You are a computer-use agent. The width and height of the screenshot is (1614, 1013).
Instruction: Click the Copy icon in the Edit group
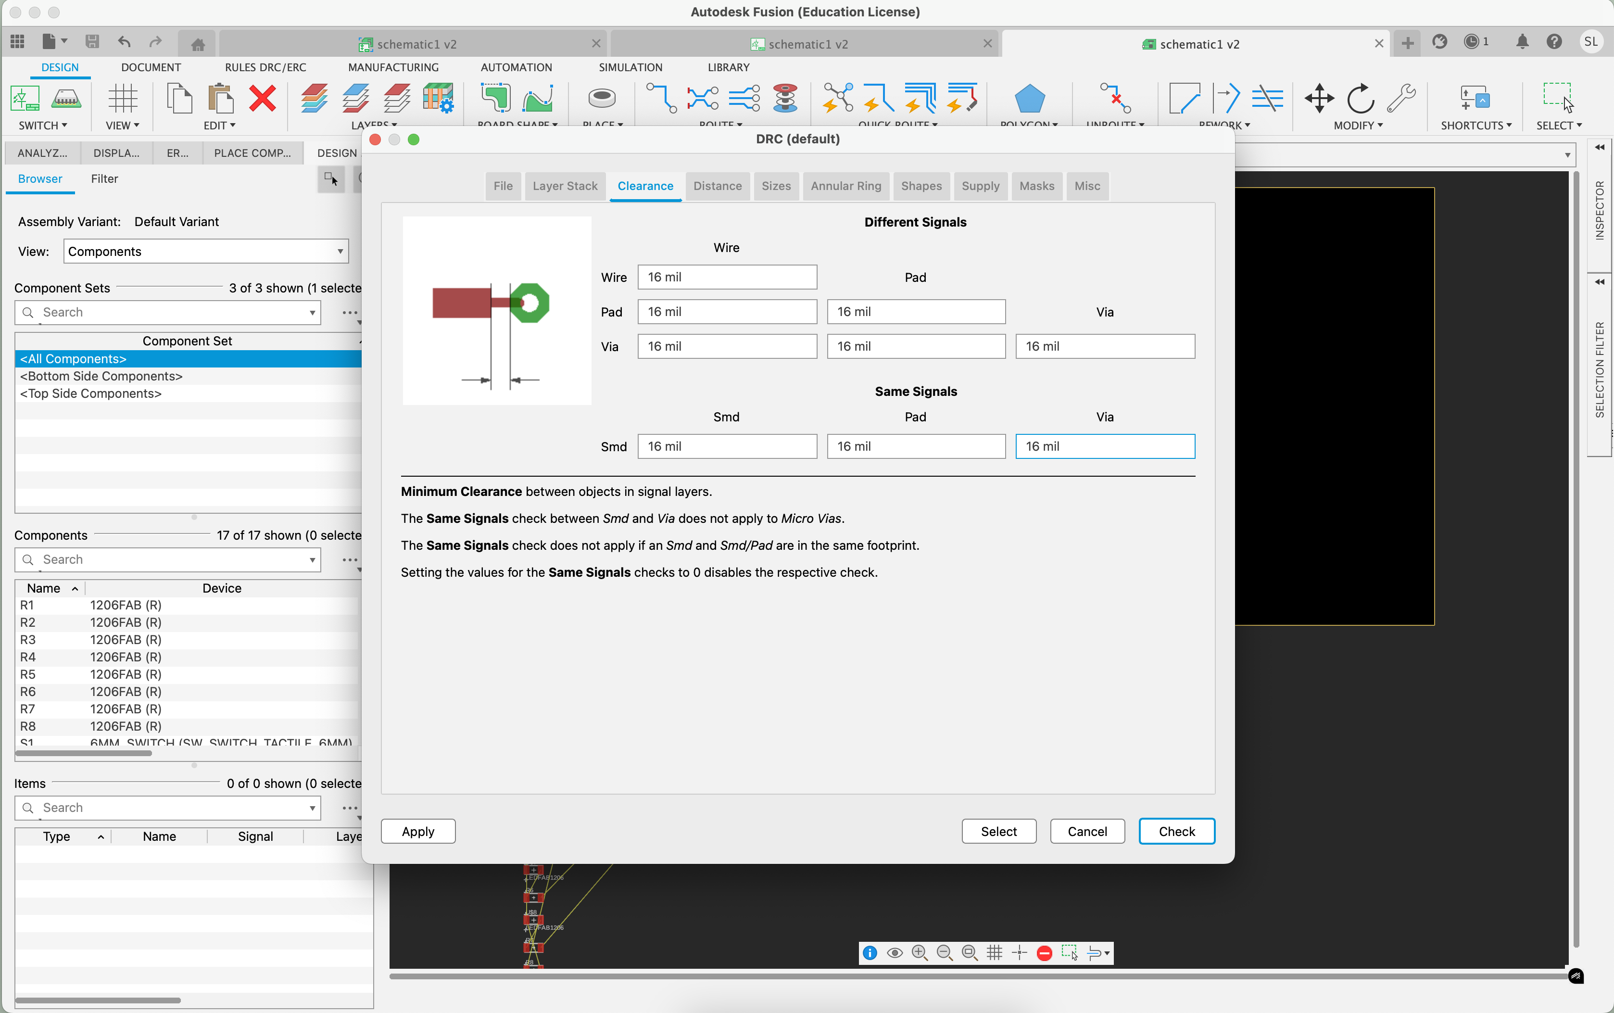tap(179, 99)
